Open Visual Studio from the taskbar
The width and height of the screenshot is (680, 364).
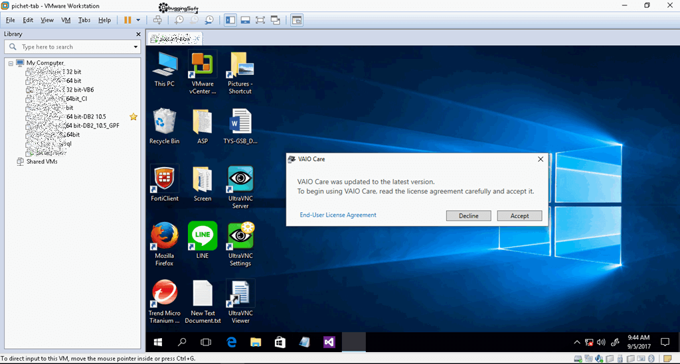point(329,342)
